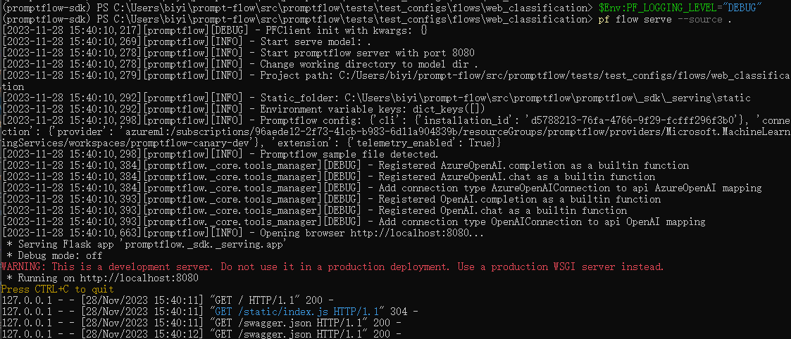Click the red development server WARNING line

pos(332,267)
